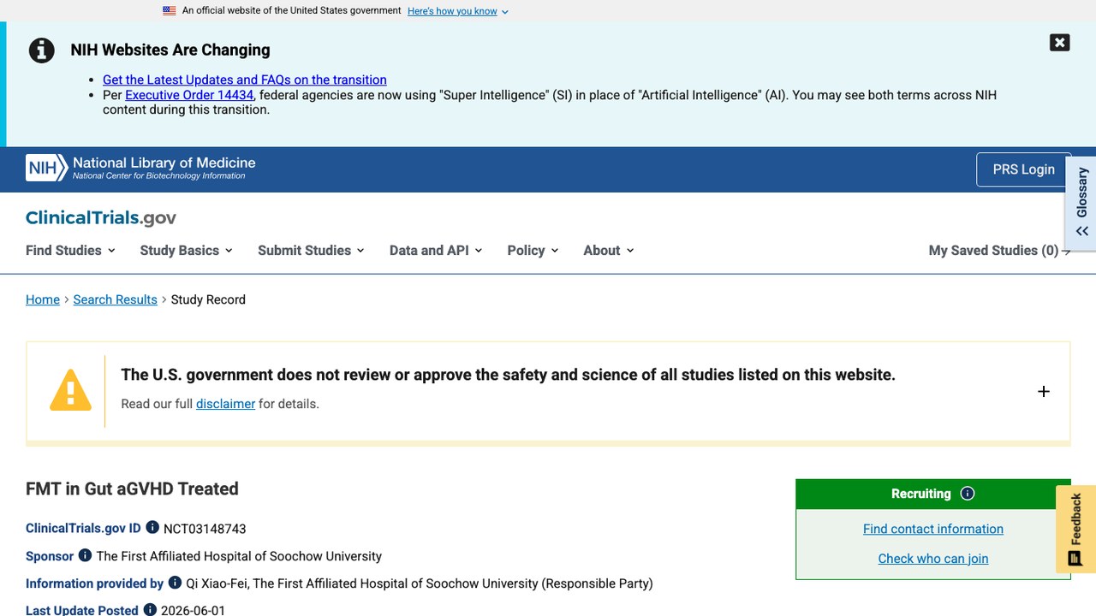Click info icon beside Last Update Posted
The width and height of the screenshot is (1096, 616).
point(150,610)
